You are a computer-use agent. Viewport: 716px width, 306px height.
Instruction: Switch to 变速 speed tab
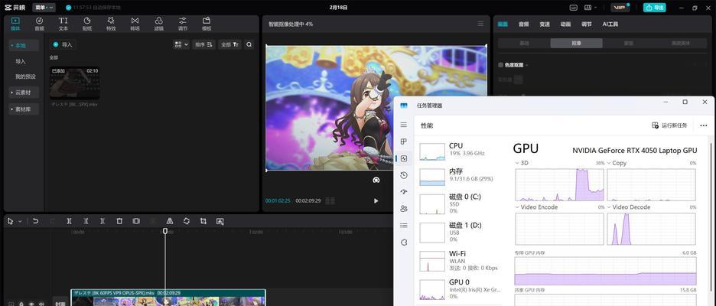tap(545, 24)
